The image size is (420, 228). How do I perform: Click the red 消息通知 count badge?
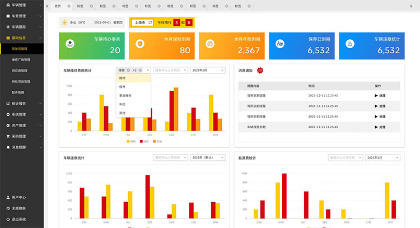(x=260, y=71)
